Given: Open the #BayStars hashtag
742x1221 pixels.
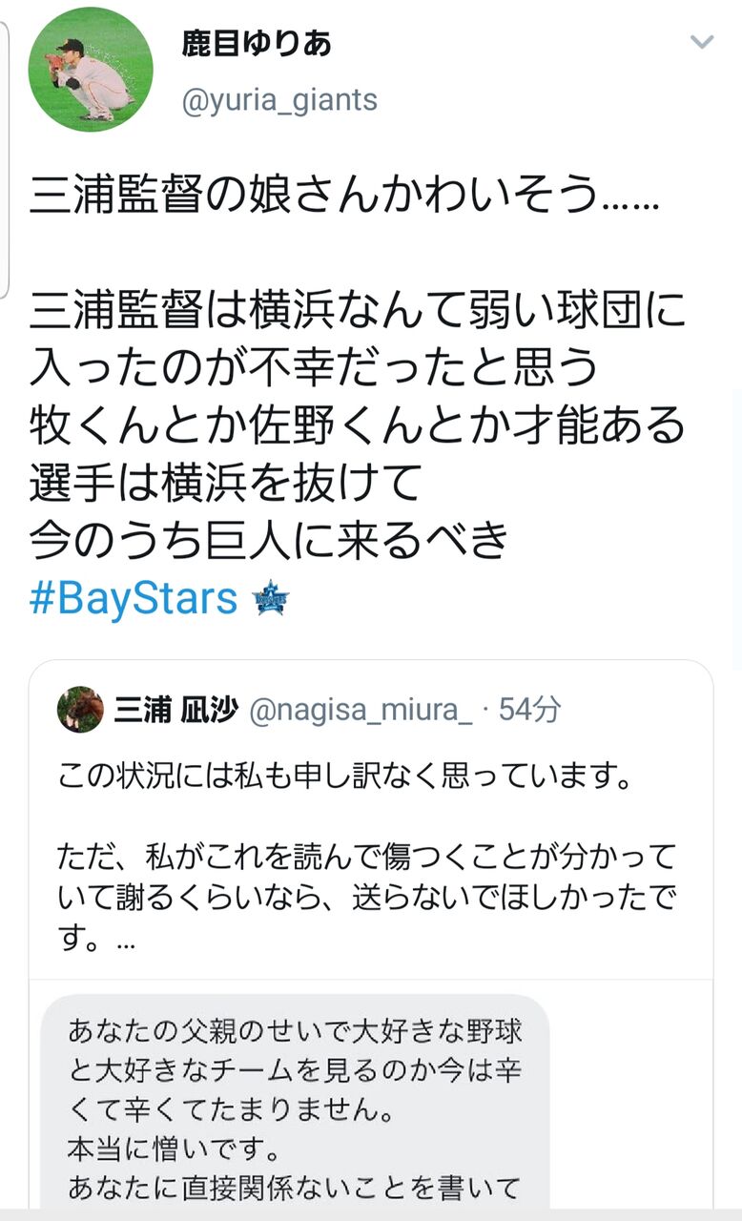Looking at the screenshot, I should pyautogui.click(x=134, y=600).
